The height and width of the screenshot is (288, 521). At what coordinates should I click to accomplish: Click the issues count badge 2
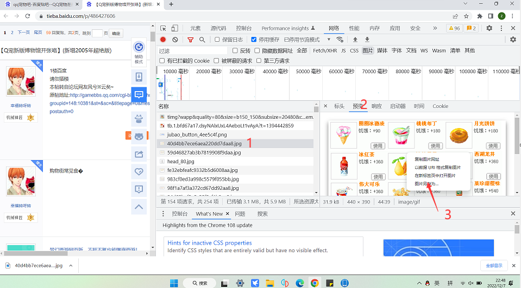pyautogui.click(x=471, y=28)
